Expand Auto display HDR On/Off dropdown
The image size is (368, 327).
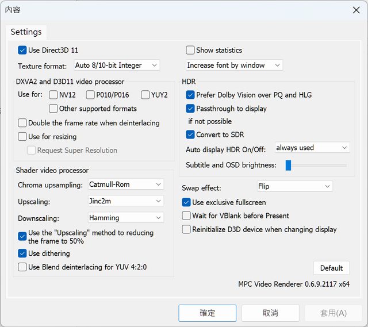click(x=312, y=148)
